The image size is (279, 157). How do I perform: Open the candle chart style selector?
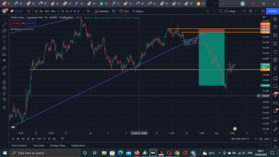coord(89,11)
